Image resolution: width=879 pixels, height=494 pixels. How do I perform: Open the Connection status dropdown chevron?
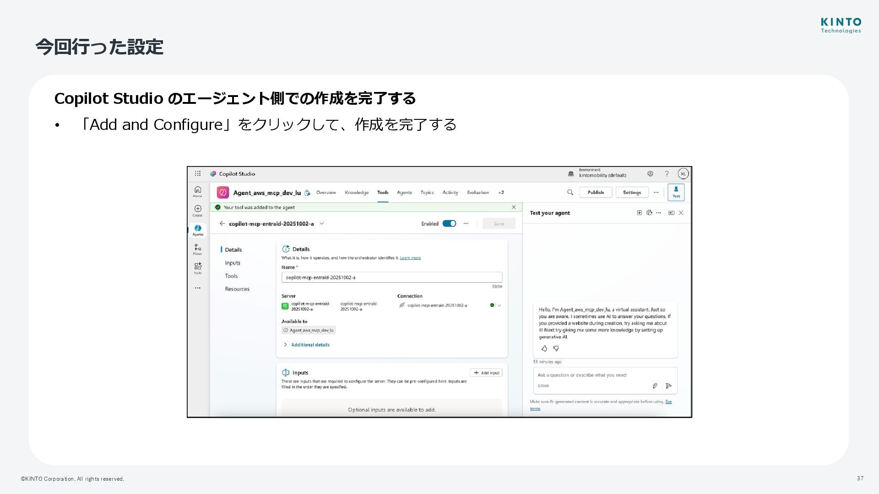(499, 305)
